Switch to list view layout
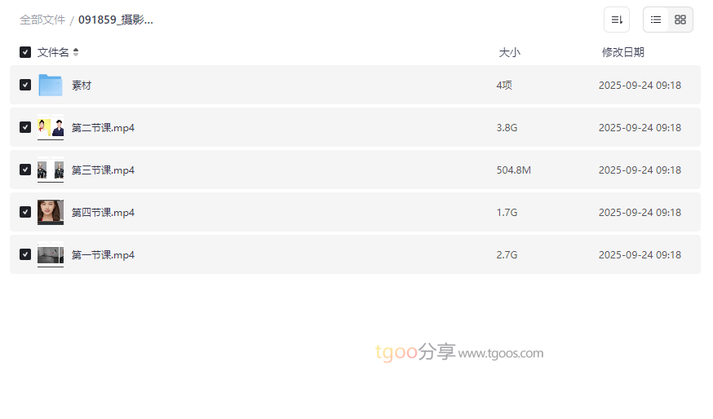 click(656, 20)
